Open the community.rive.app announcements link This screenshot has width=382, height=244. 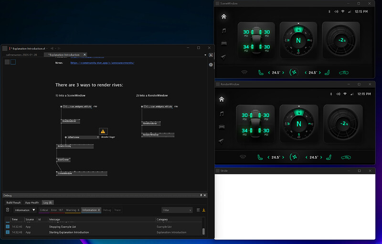[103, 63]
